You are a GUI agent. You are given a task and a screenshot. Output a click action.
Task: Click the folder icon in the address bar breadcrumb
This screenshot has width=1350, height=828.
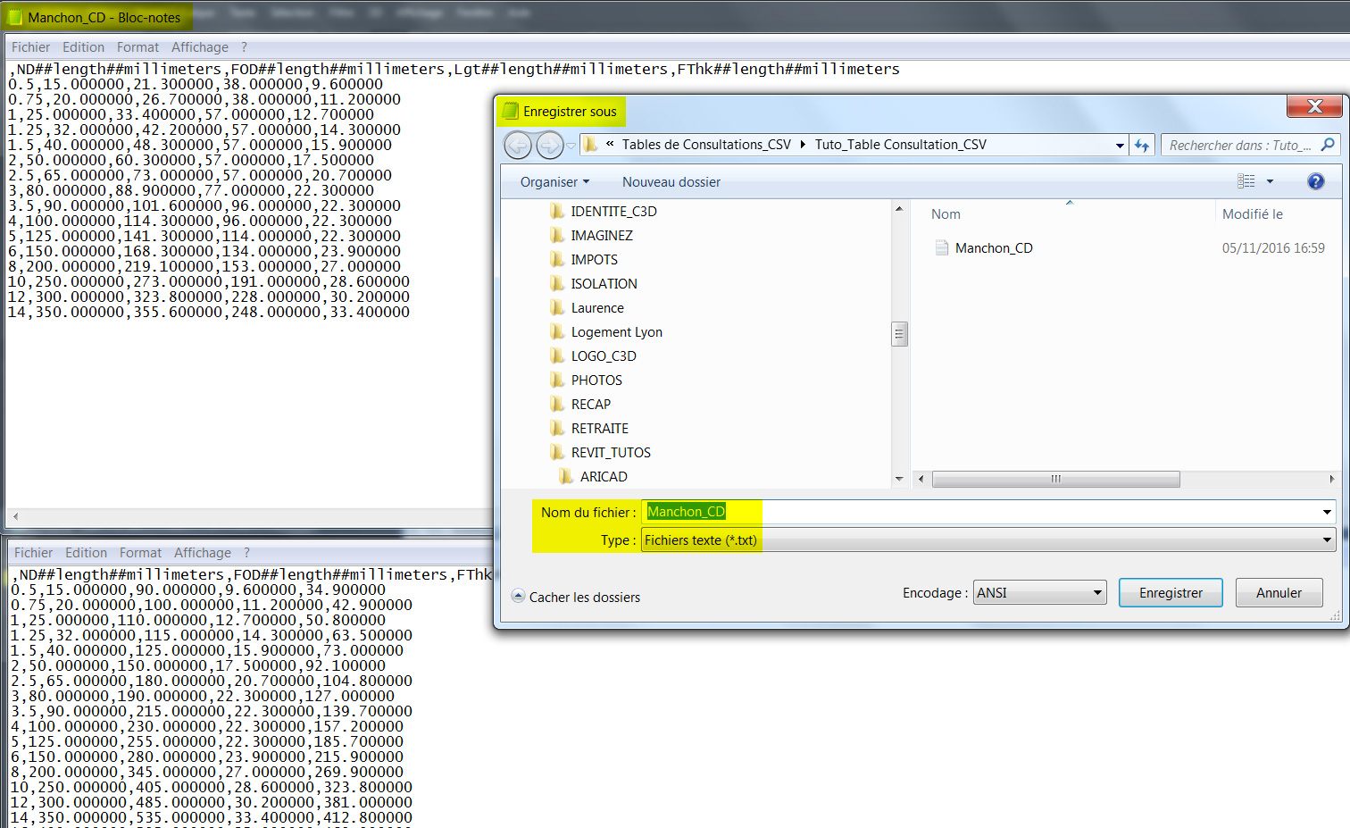pos(589,144)
